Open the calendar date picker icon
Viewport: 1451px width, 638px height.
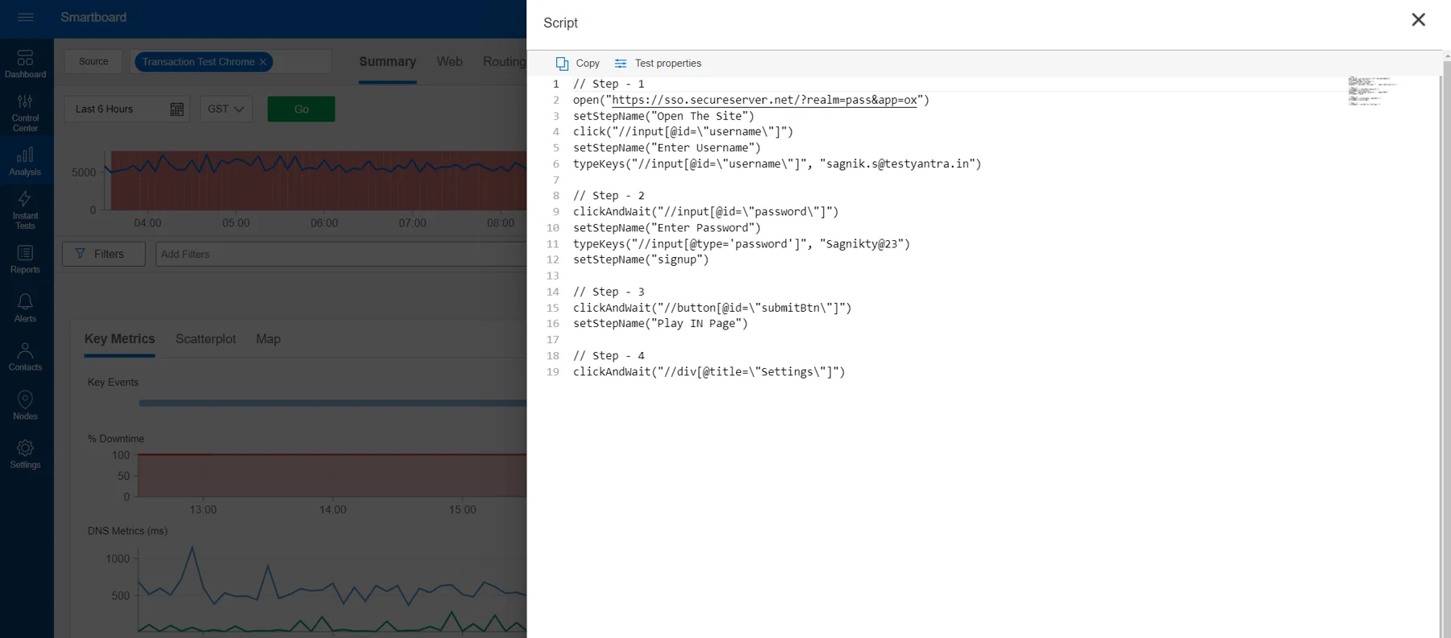177,109
